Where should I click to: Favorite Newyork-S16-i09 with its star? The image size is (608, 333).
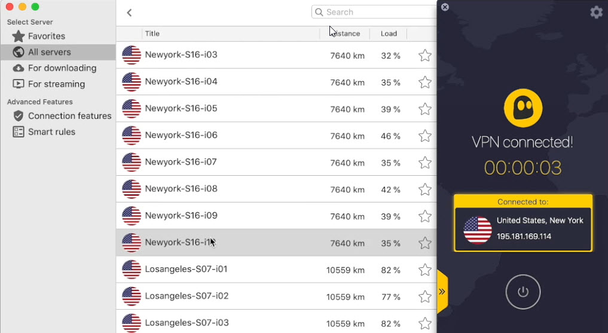tap(425, 216)
